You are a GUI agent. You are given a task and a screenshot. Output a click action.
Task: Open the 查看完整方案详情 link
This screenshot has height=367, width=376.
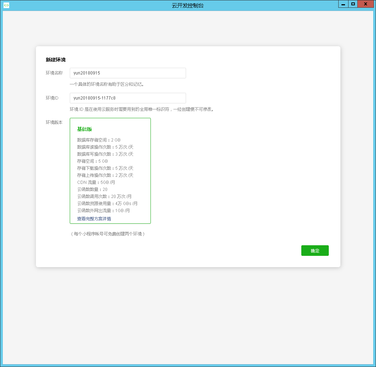[94, 219]
